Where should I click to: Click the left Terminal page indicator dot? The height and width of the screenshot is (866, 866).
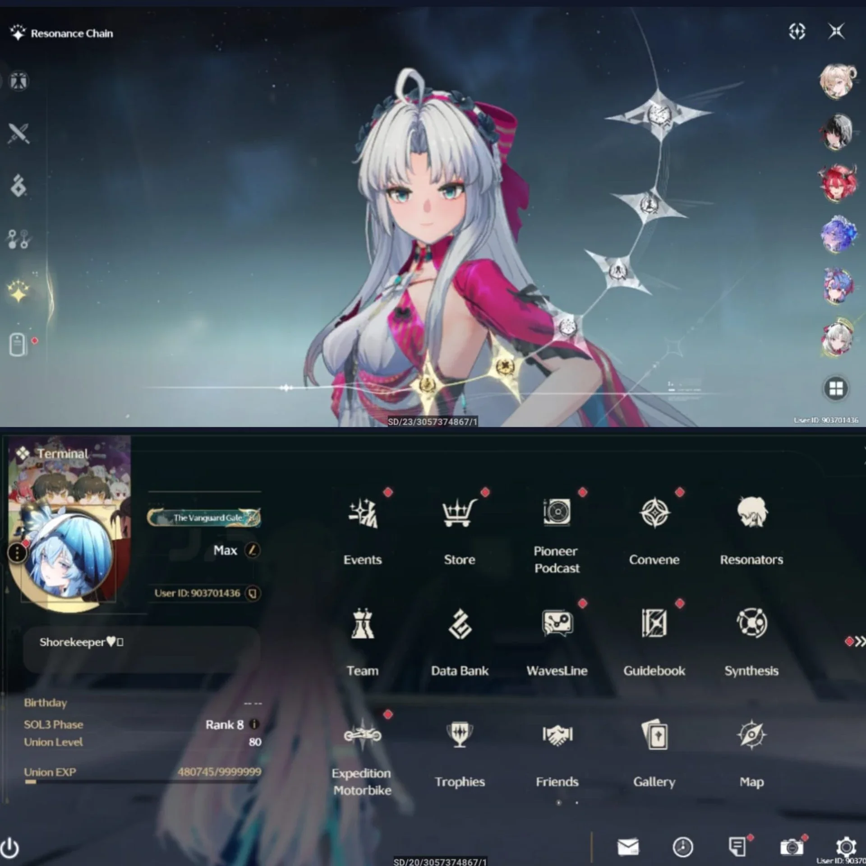[x=559, y=803]
